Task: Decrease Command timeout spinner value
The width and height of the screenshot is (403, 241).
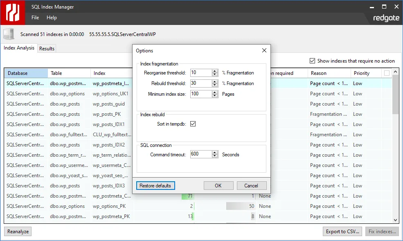Action: 215,156
